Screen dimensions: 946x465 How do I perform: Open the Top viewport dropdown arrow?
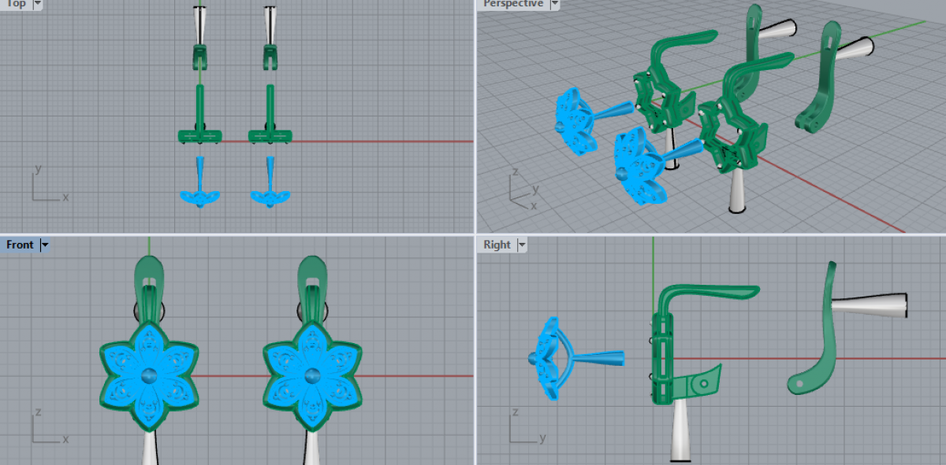coord(37,3)
